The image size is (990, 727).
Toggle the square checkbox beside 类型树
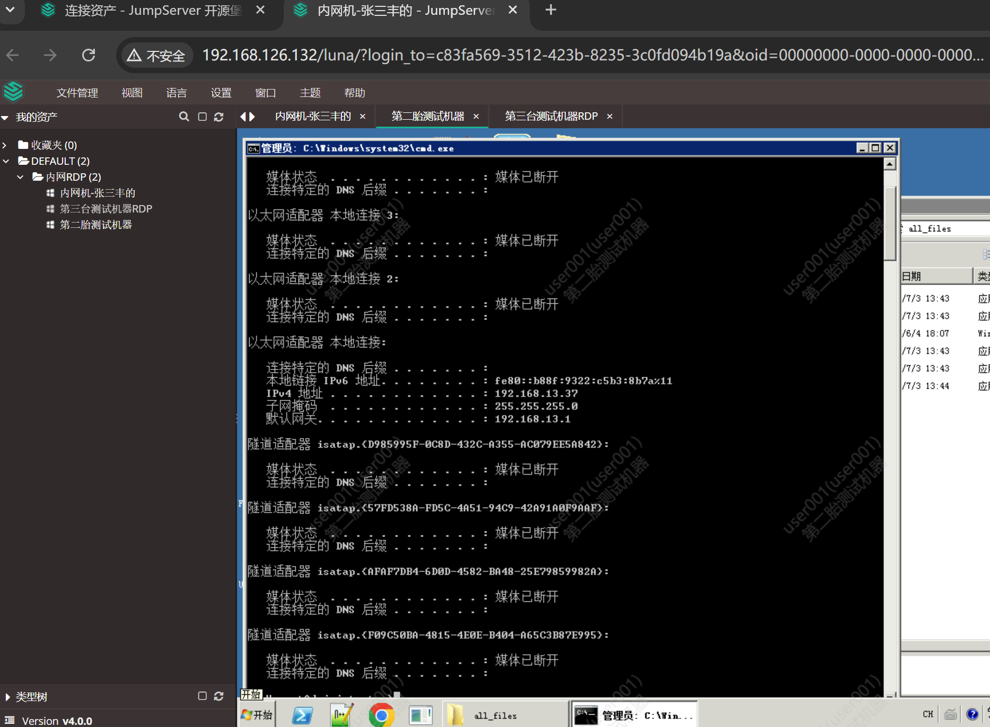tap(202, 696)
